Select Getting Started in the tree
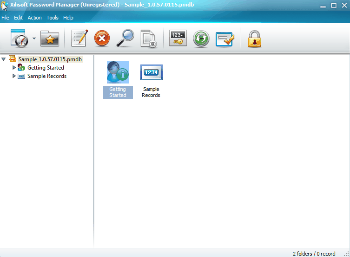 tap(46, 68)
